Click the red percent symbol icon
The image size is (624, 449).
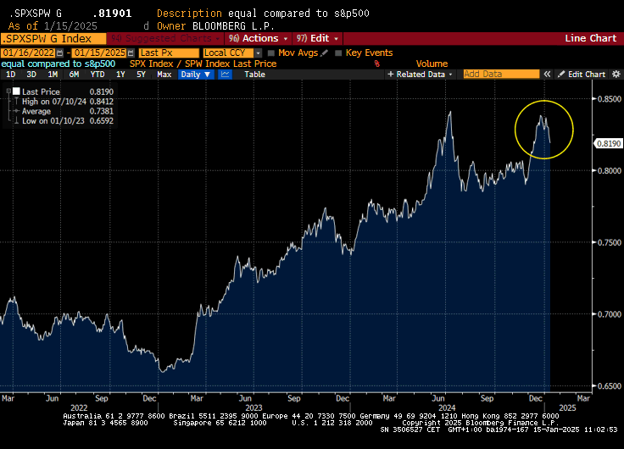click(377, 64)
